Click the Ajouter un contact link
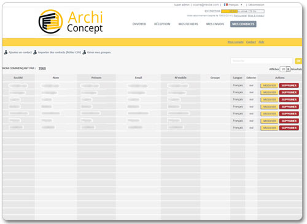307x224 pixels. click(20, 53)
